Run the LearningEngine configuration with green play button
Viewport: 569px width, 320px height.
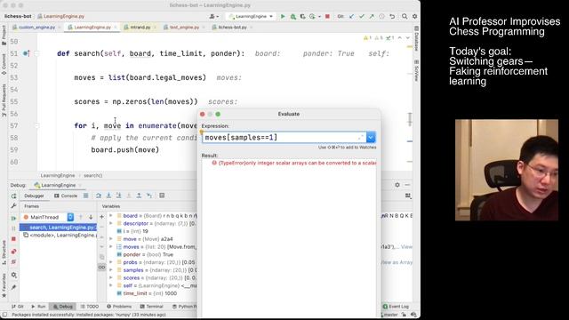[x=283, y=16]
